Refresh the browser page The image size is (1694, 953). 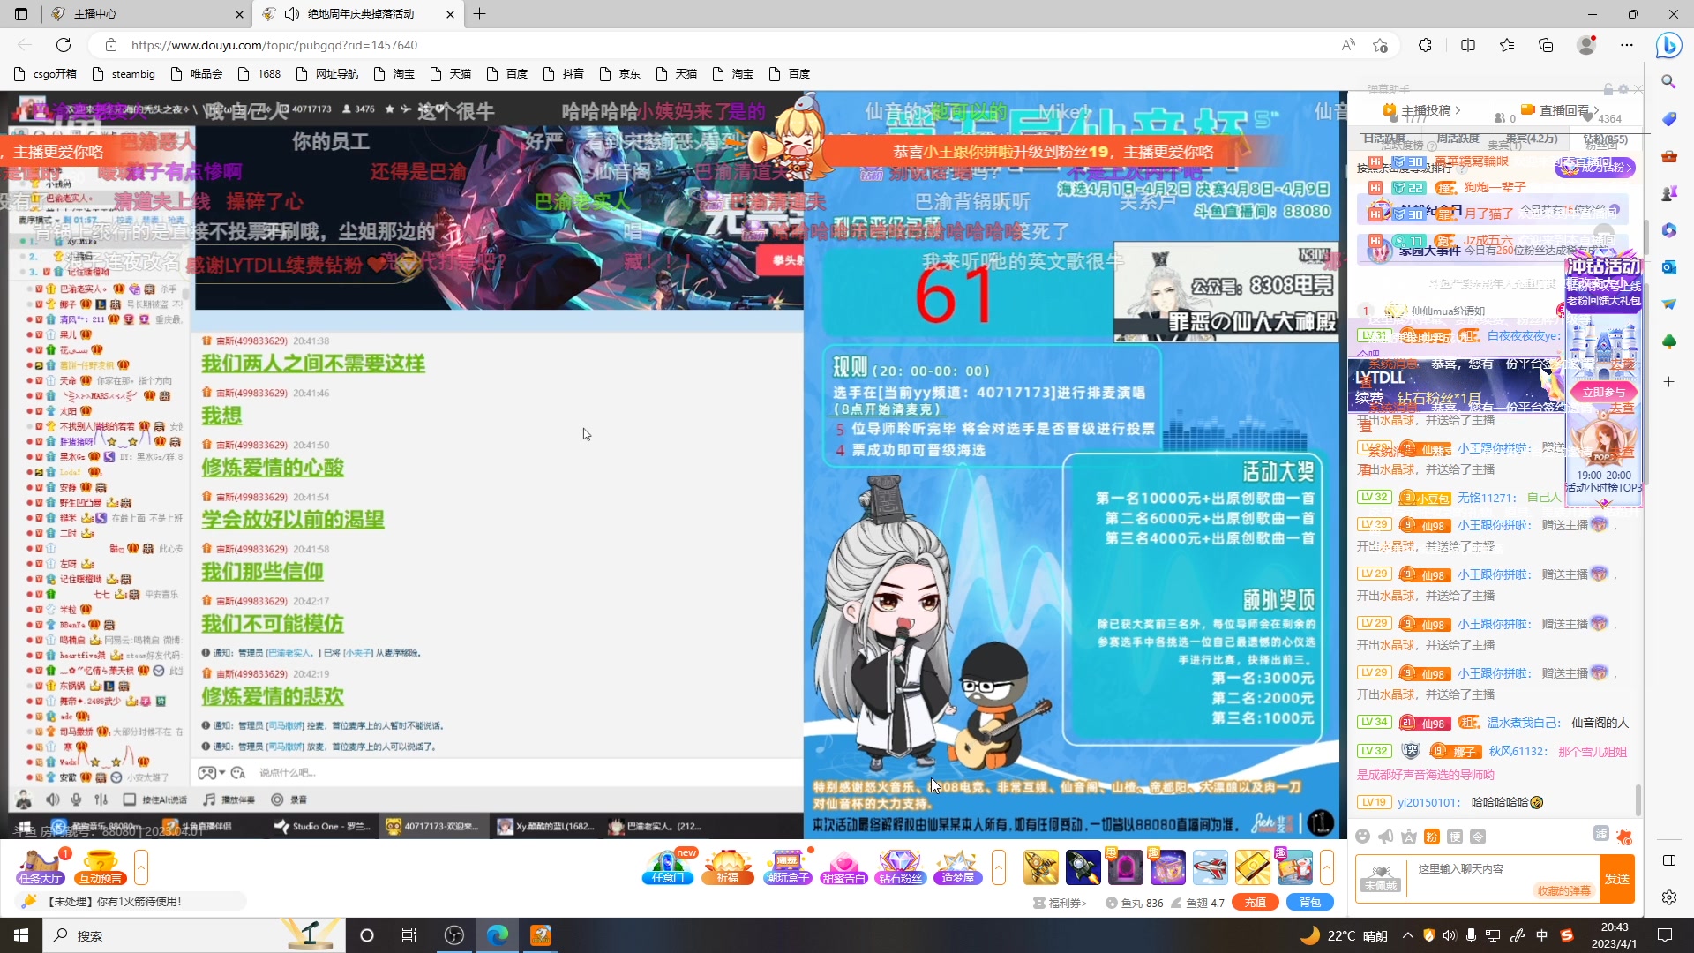pos(64,45)
